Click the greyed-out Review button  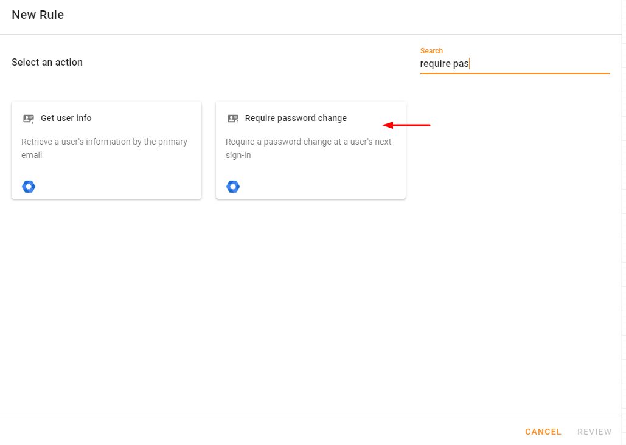594,432
